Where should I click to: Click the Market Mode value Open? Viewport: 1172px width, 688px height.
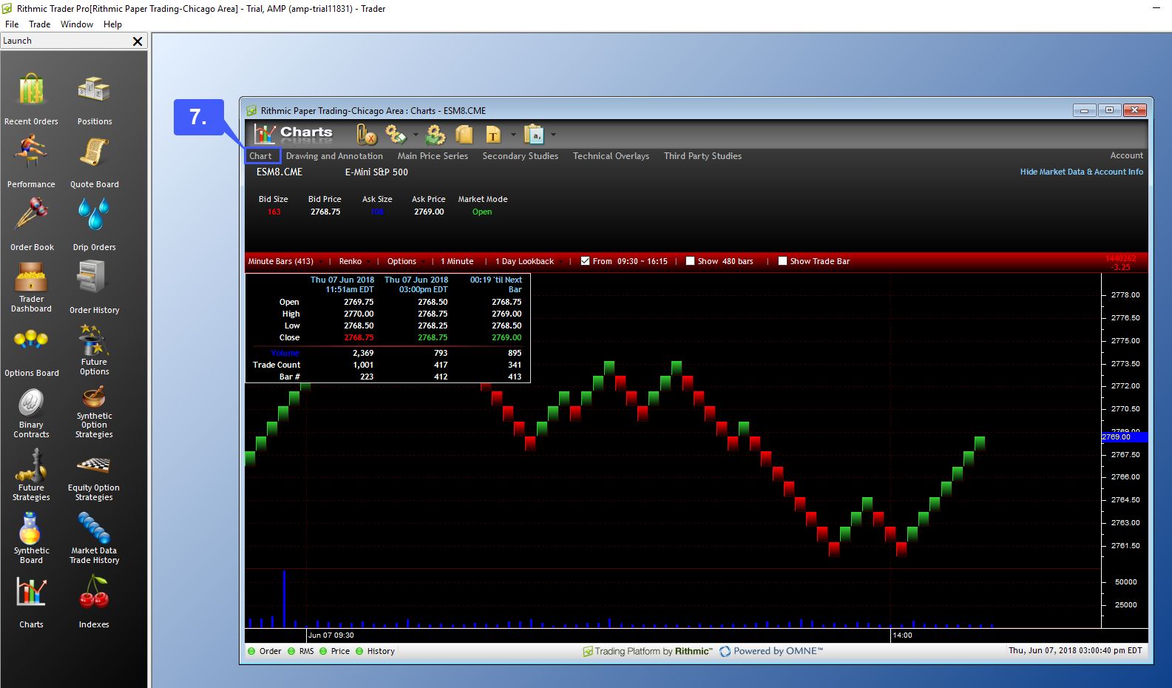tap(482, 212)
